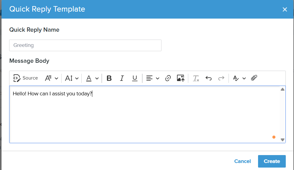
Task: Expand the text alignment dropdown
Action: coord(153,78)
